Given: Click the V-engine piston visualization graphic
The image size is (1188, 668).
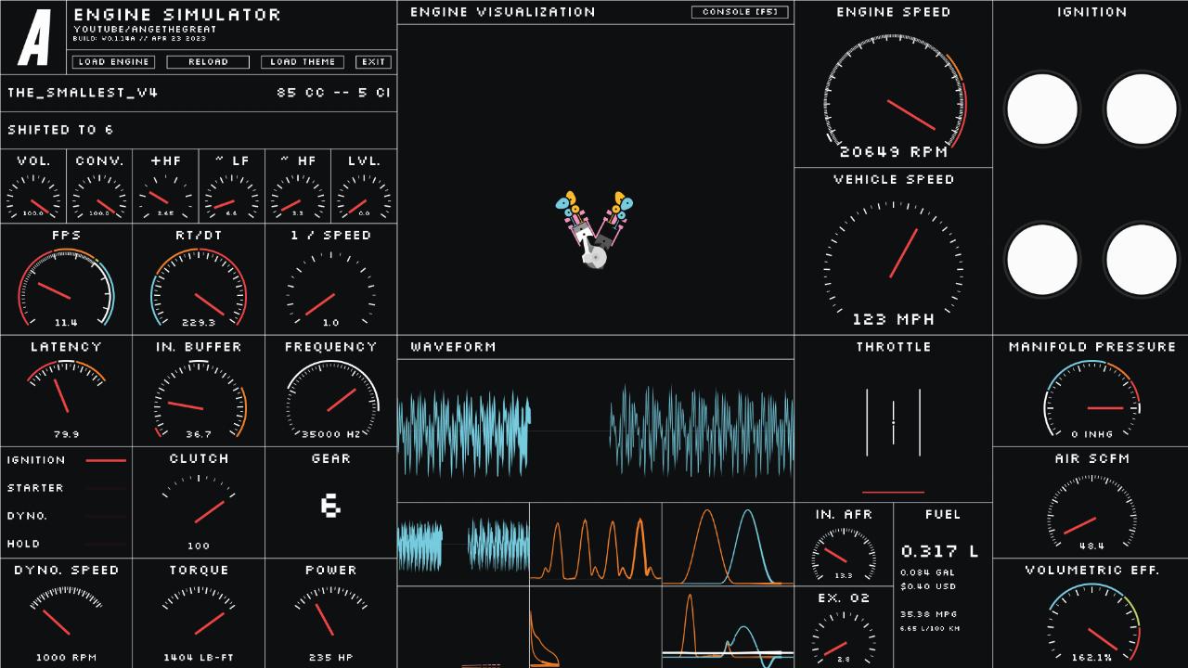Looking at the screenshot, I should point(594,229).
